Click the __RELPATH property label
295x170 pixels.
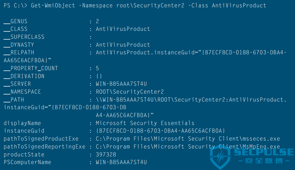[19, 53]
